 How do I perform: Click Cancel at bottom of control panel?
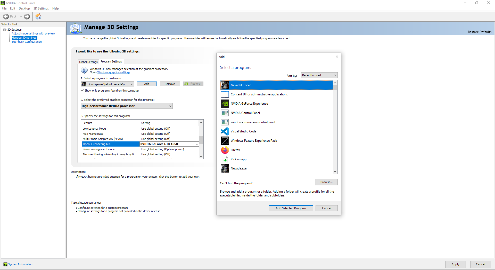480,264
